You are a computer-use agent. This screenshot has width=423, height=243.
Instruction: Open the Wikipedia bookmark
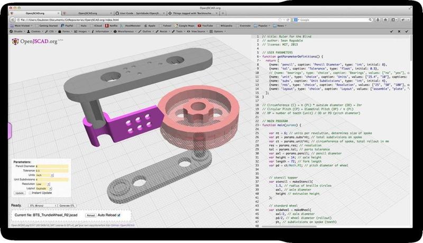[x=224, y=25]
